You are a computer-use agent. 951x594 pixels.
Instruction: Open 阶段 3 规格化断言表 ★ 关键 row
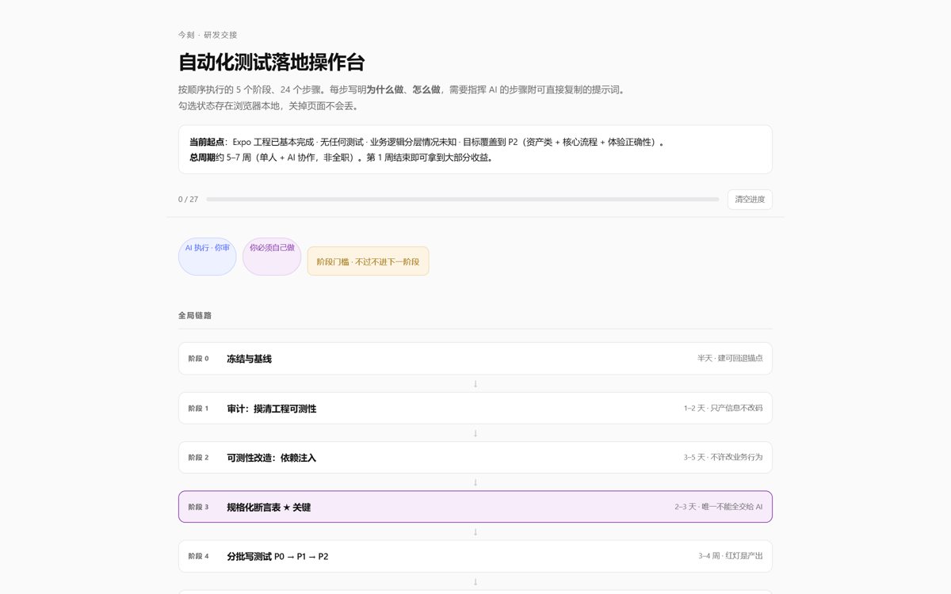pos(475,507)
